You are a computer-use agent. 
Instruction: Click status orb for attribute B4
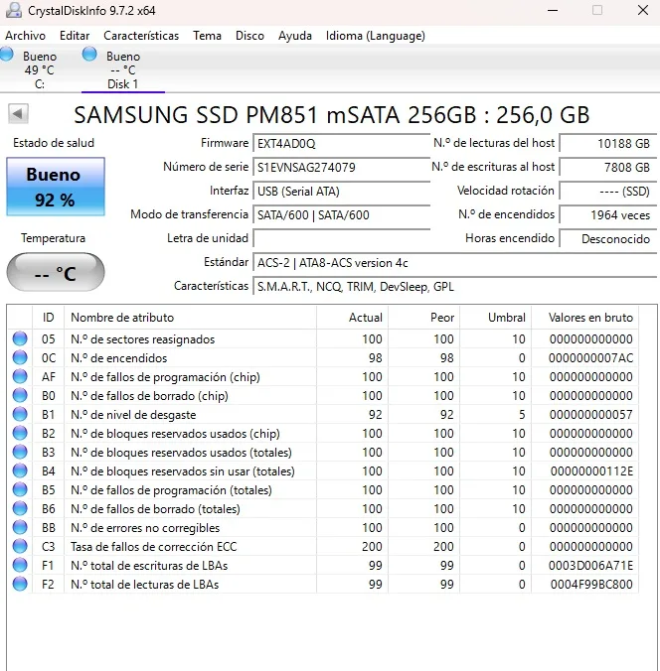pos(20,470)
